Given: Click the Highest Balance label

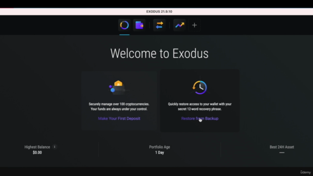Looking at the screenshot, I should [37, 147].
